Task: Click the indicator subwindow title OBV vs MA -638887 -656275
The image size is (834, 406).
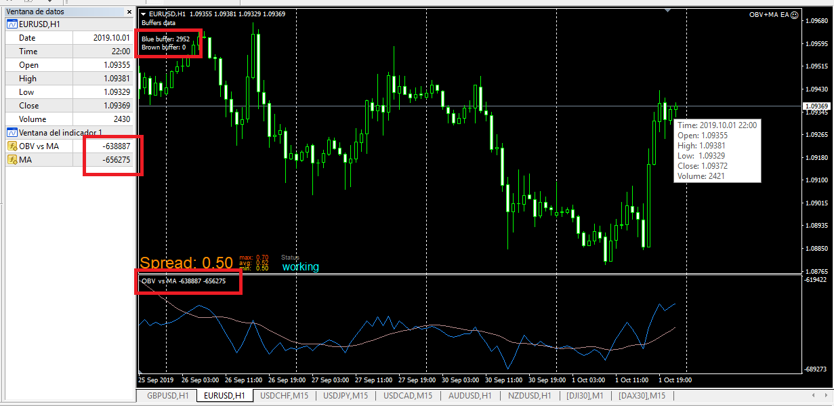Action: (x=184, y=281)
